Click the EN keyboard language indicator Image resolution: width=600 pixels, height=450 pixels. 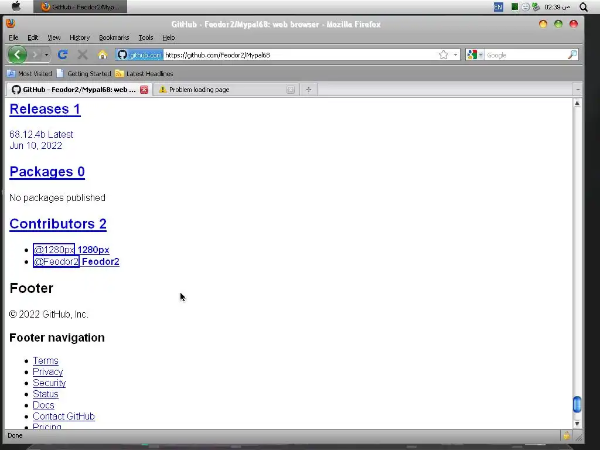pos(498,7)
